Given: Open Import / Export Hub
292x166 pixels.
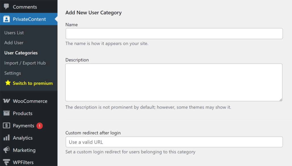Looking at the screenshot, I should [25, 63].
